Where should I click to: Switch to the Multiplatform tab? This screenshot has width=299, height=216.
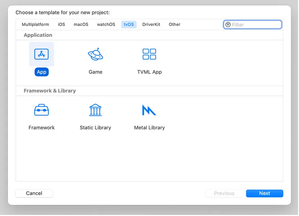tap(35, 25)
